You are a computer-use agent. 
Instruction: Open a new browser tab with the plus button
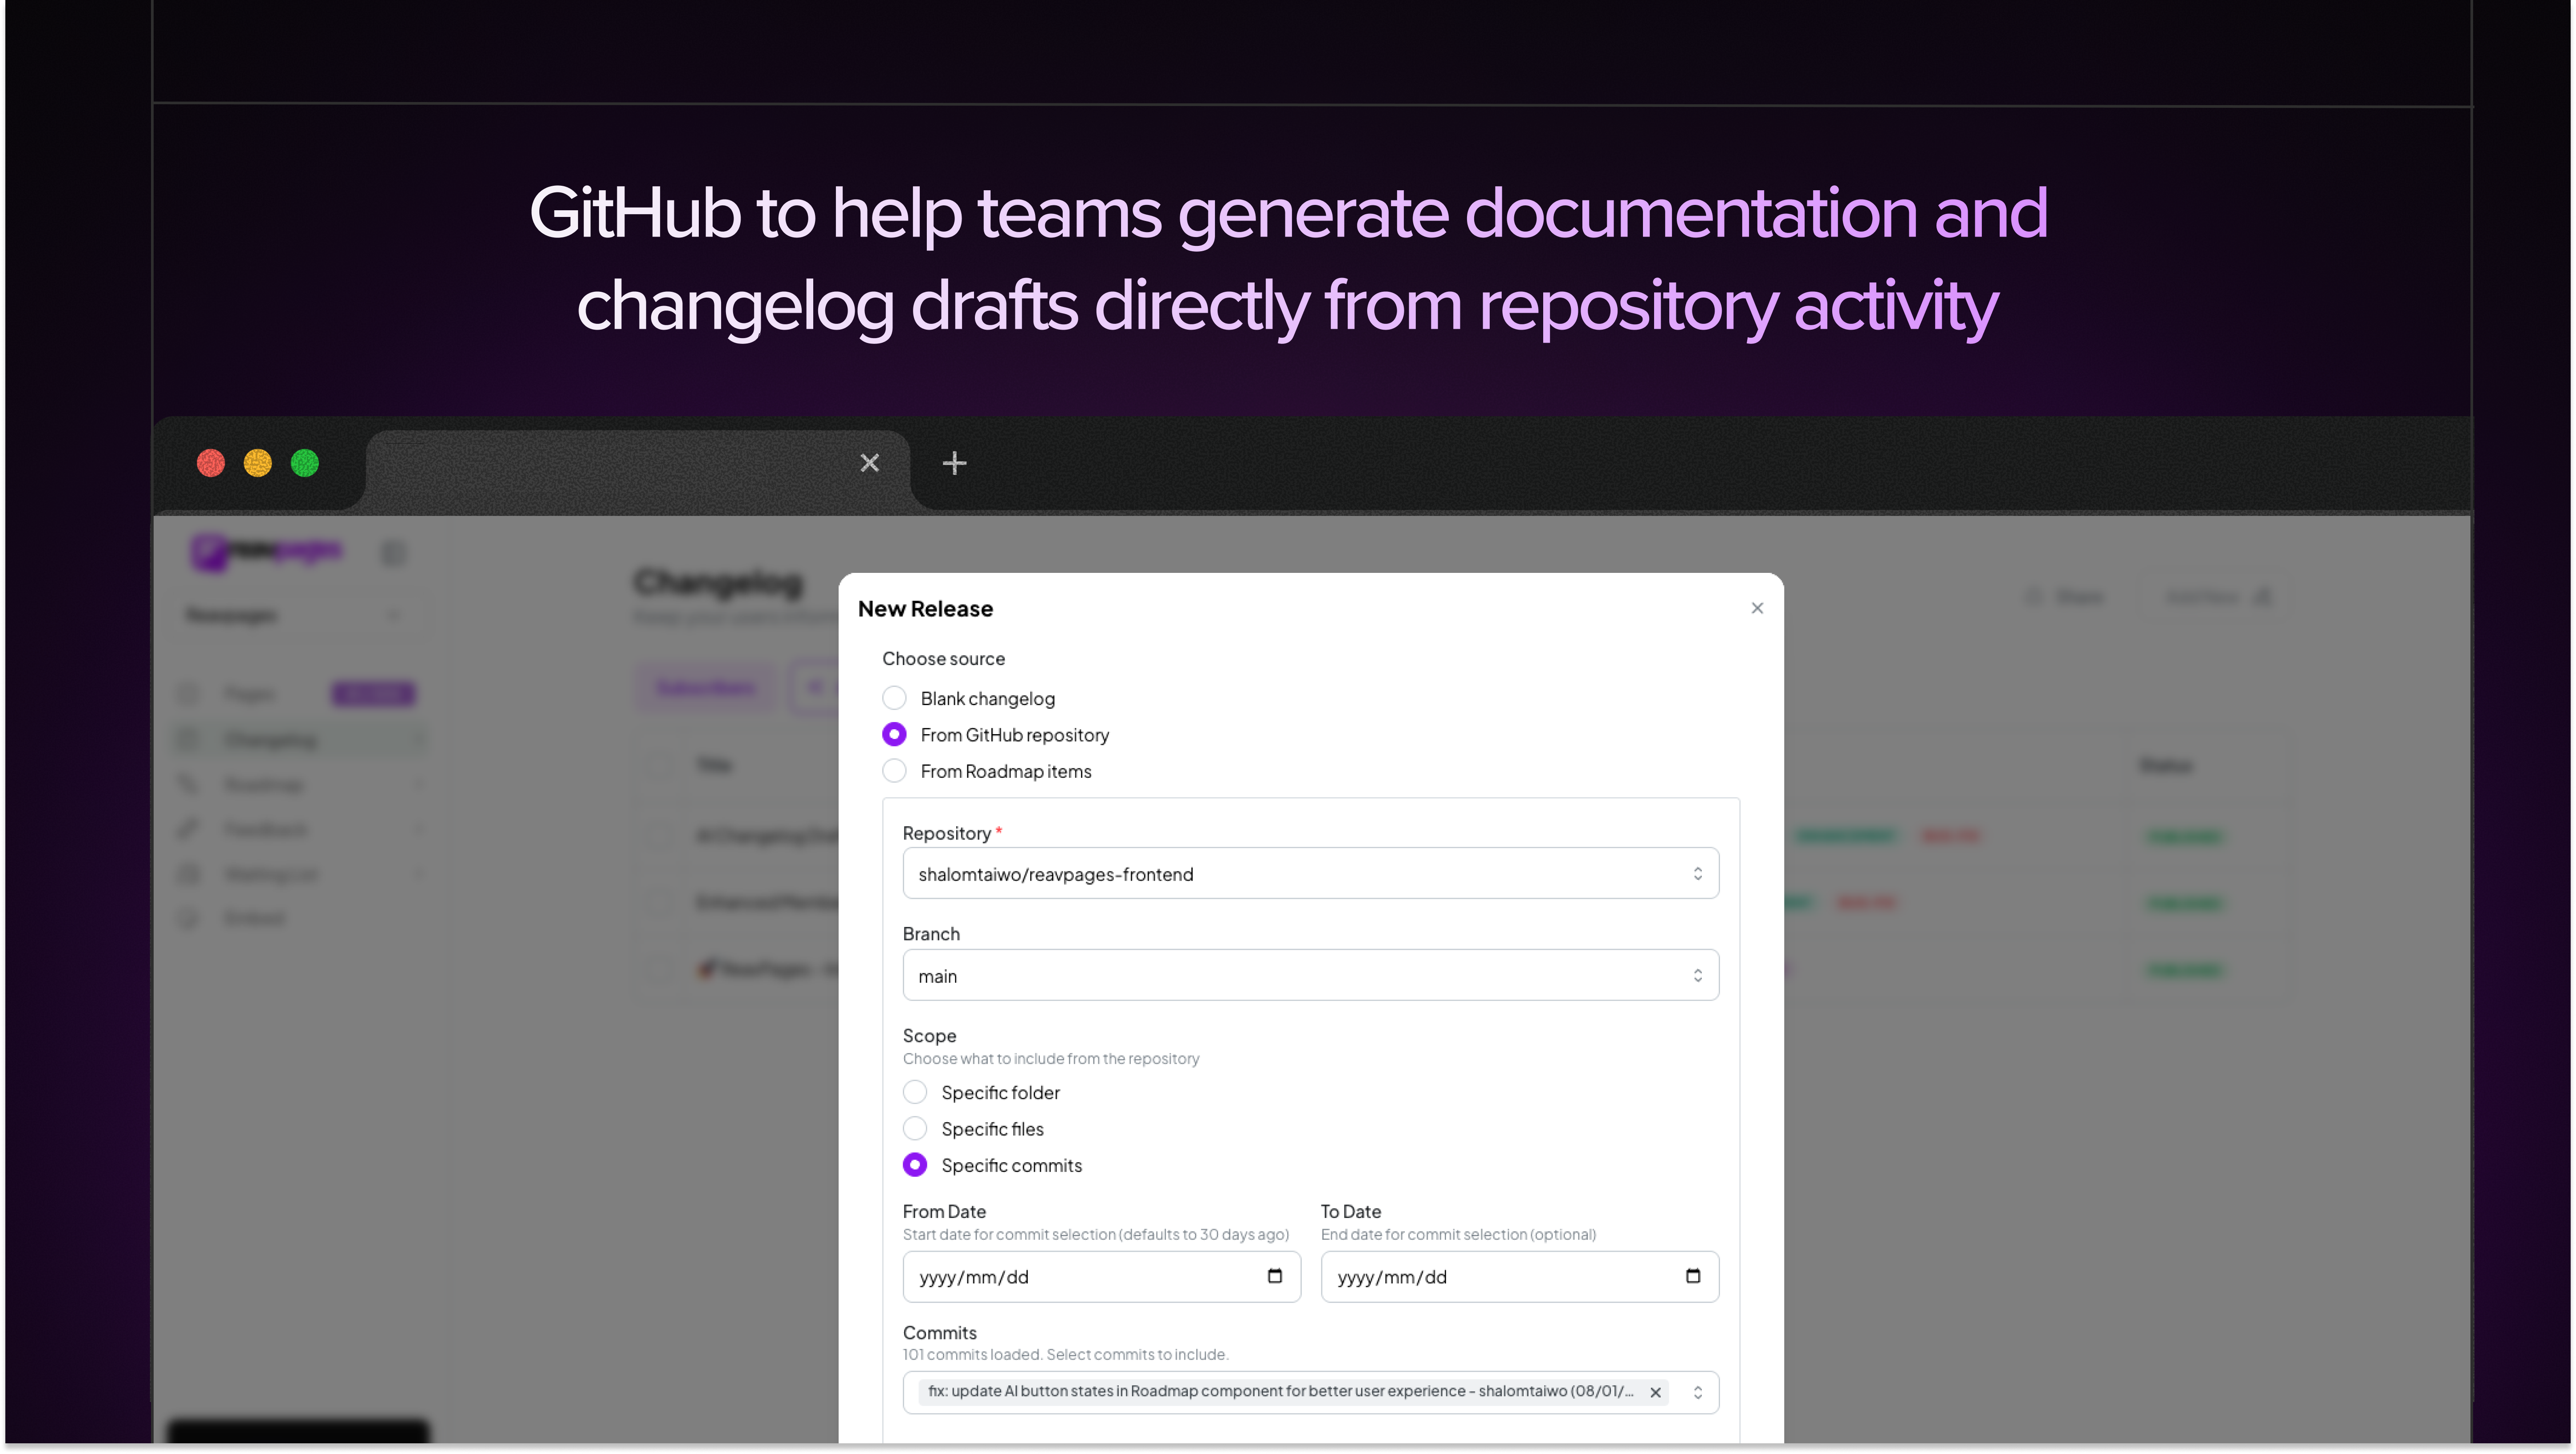[x=953, y=463]
